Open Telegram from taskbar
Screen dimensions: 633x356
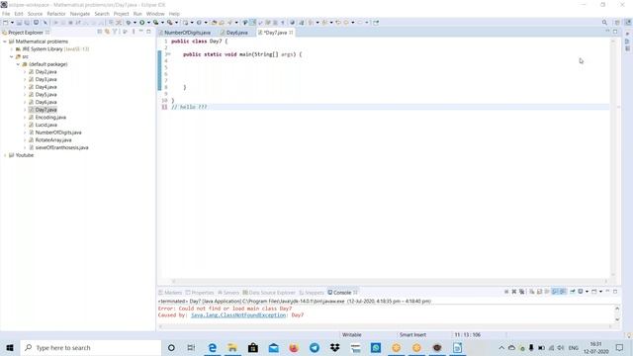[315, 347]
